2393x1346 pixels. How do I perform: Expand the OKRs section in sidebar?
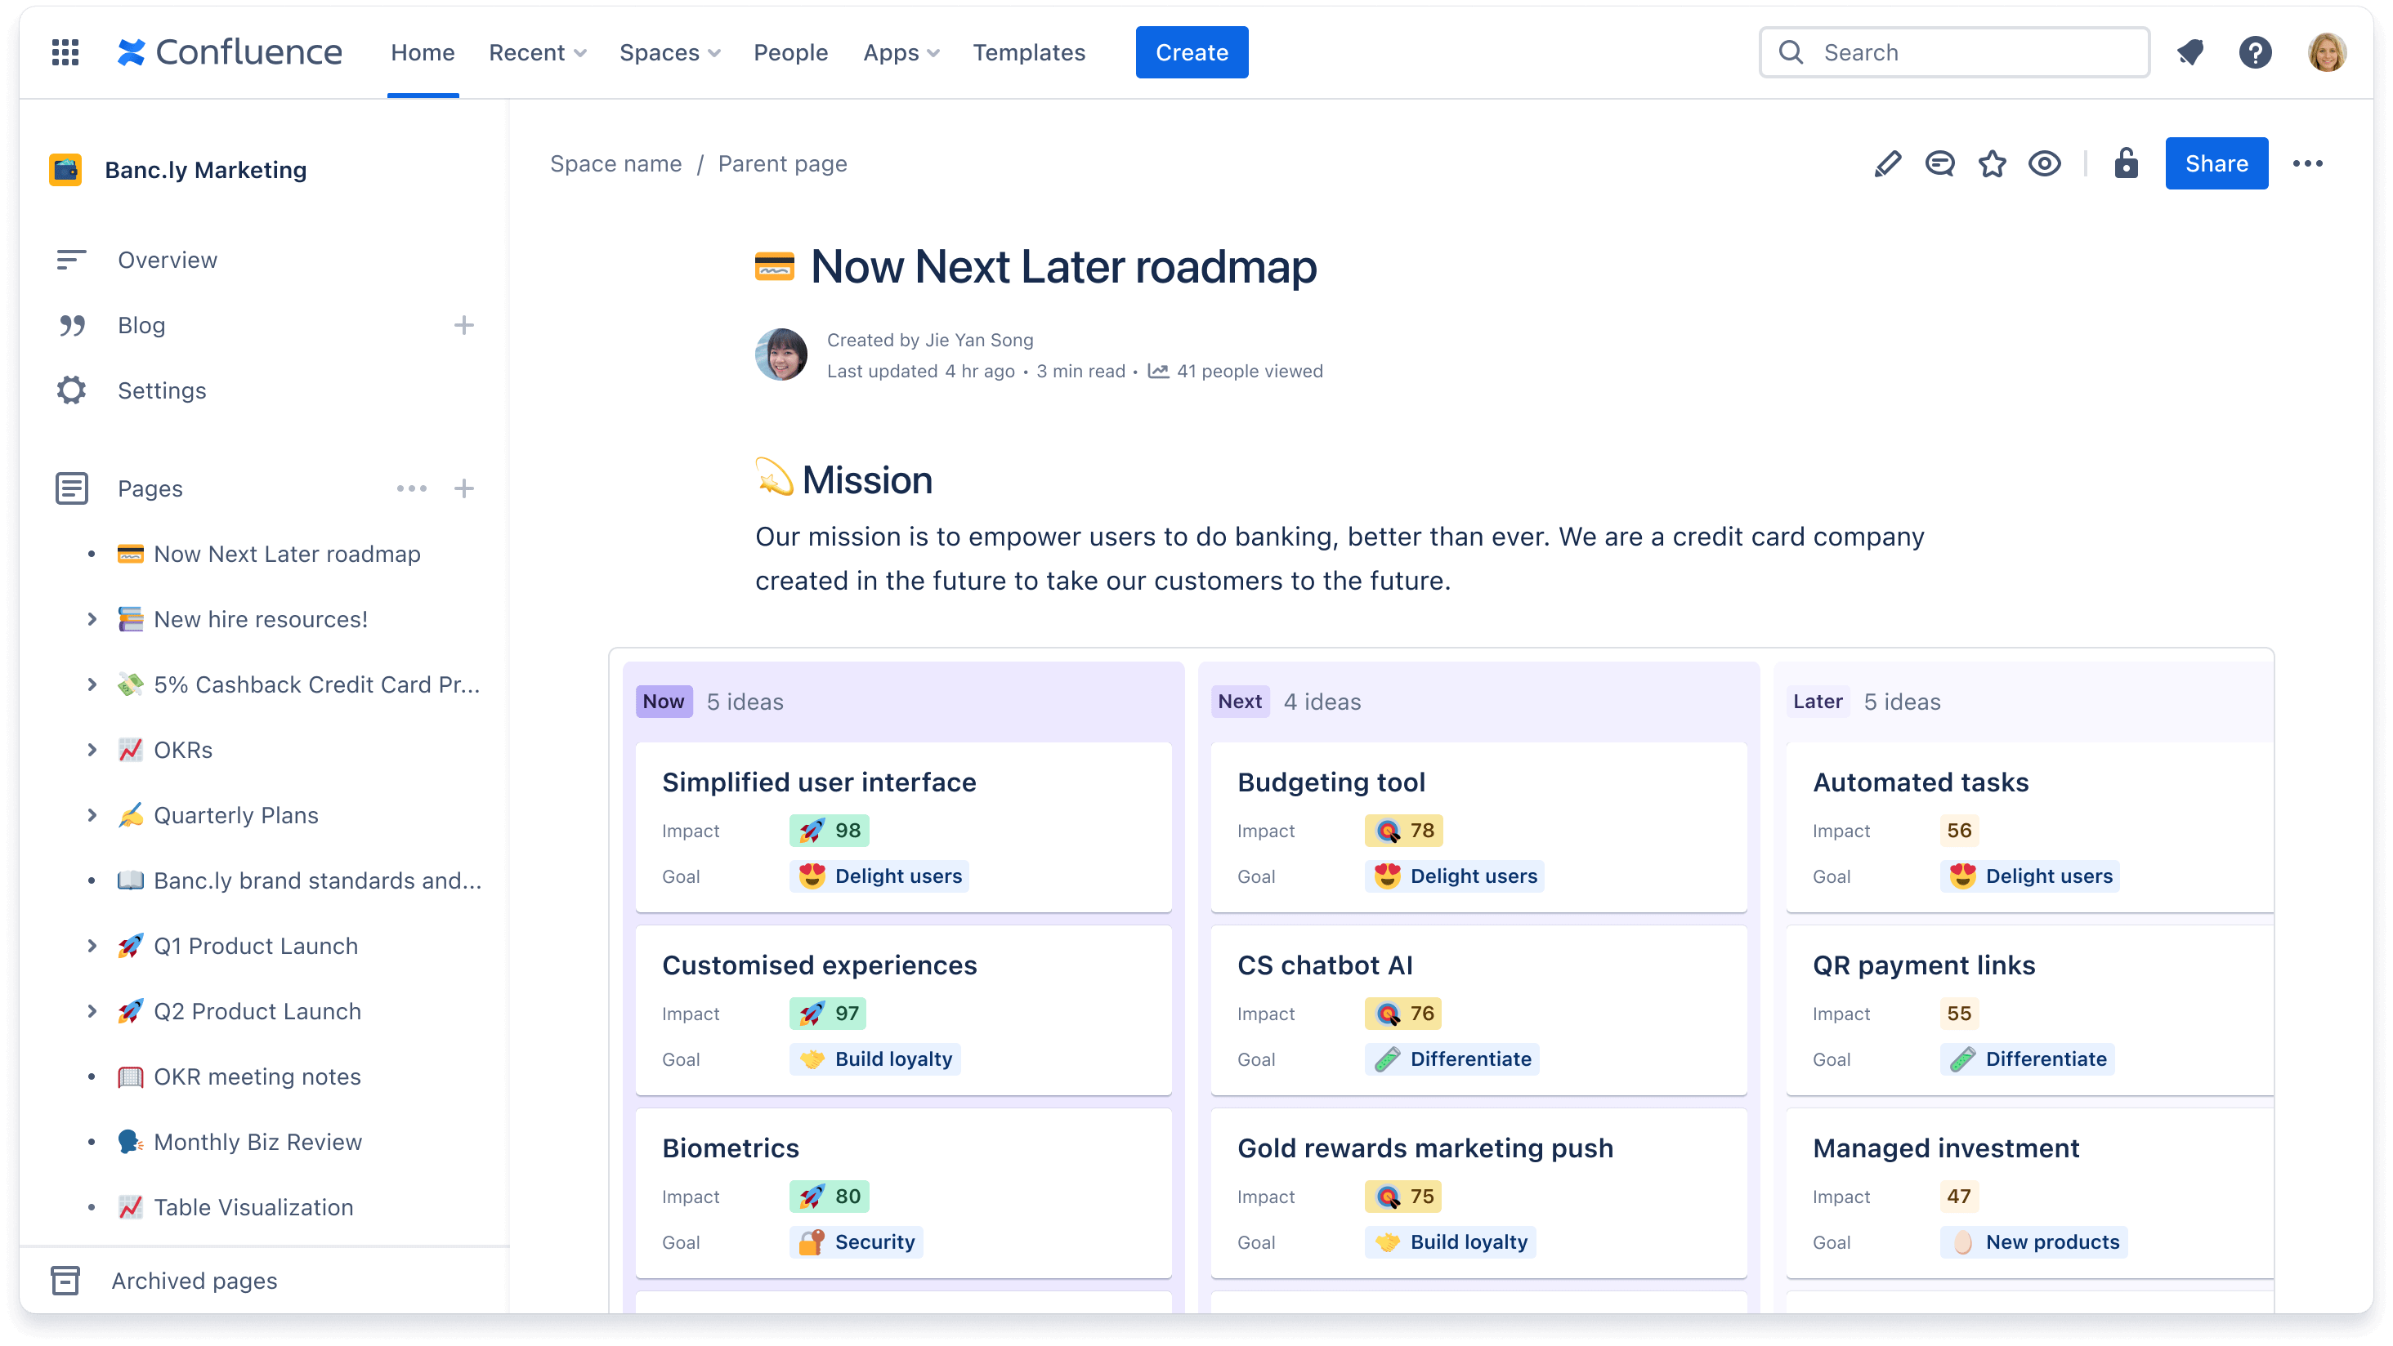pyautogui.click(x=91, y=750)
